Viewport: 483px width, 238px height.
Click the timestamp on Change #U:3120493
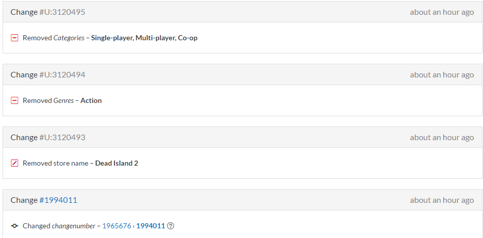(x=442, y=137)
